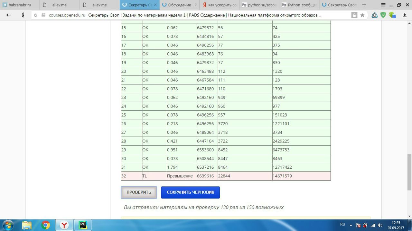
Task: Open the Yandex home 'Я' button
Action: pos(23,15)
